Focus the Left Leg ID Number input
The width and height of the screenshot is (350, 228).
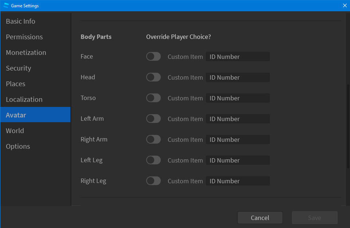pos(238,160)
